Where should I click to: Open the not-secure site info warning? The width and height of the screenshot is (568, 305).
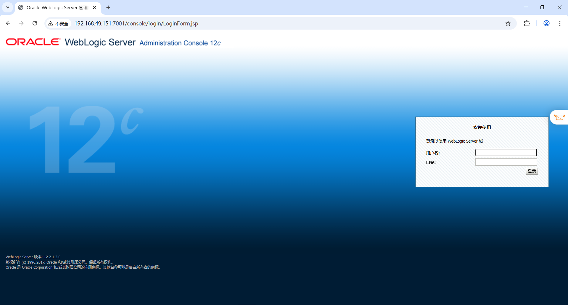59,23
